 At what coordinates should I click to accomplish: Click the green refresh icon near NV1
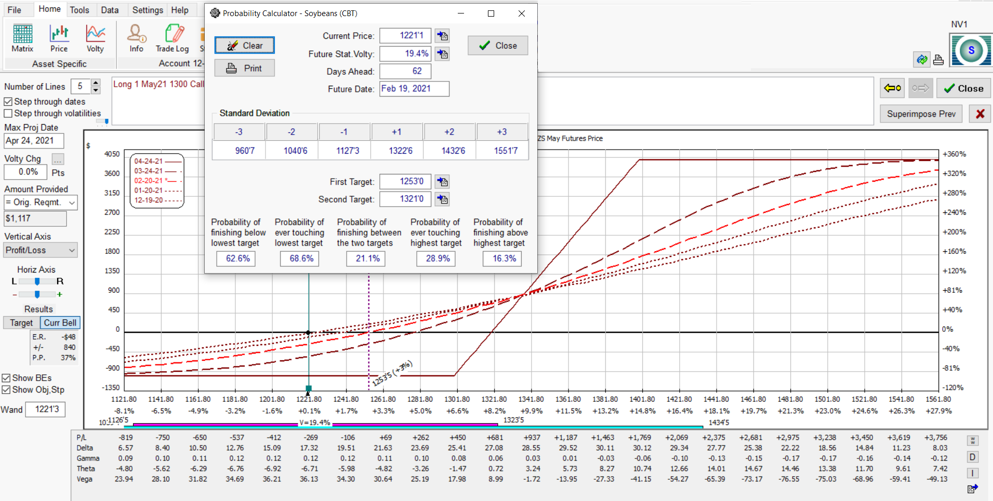[922, 60]
